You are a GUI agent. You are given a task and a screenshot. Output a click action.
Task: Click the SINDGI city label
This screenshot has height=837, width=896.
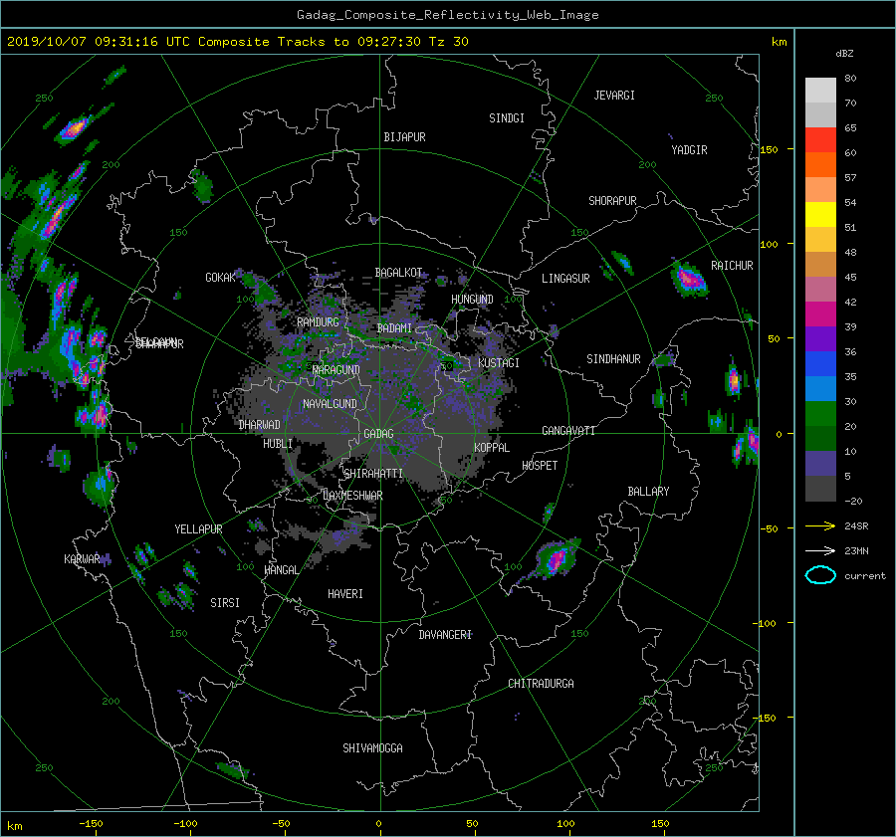[x=507, y=118]
